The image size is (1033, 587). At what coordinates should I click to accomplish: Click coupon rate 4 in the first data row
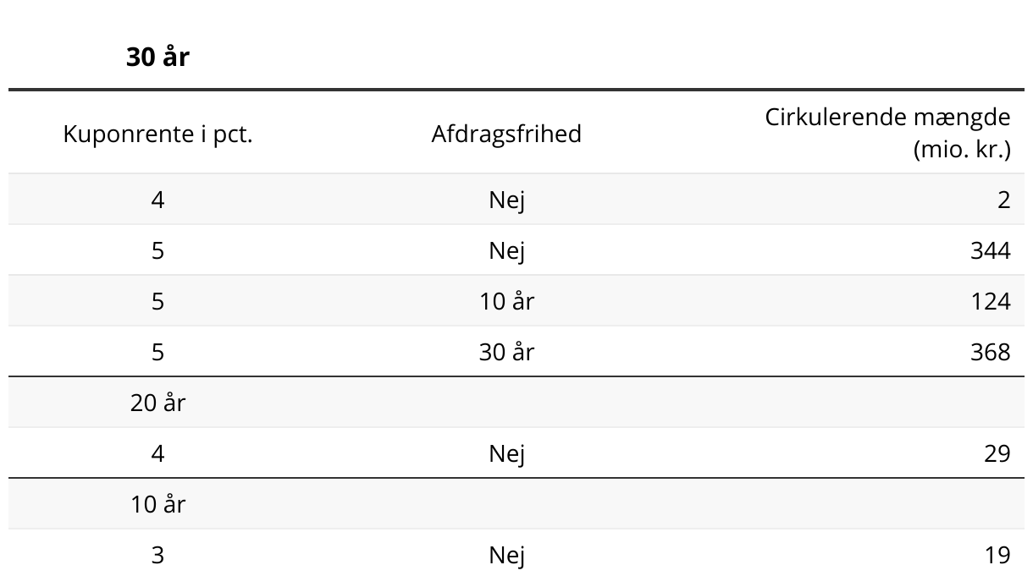157,200
